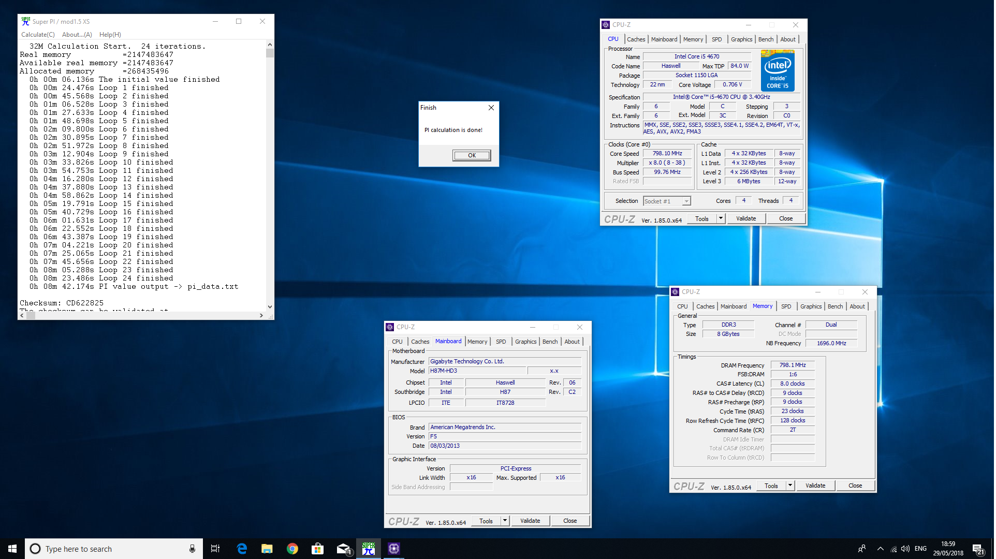
Task: Open the Windows Start menu
Action: pos(12,549)
